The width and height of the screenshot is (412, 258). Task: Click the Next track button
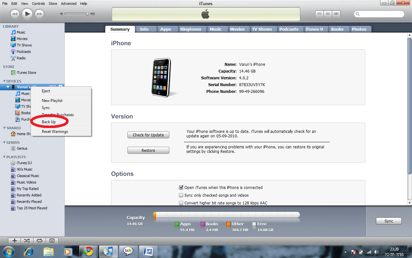click(x=39, y=14)
